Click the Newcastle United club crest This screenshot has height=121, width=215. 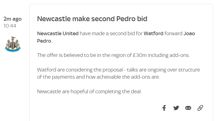[13, 45]
